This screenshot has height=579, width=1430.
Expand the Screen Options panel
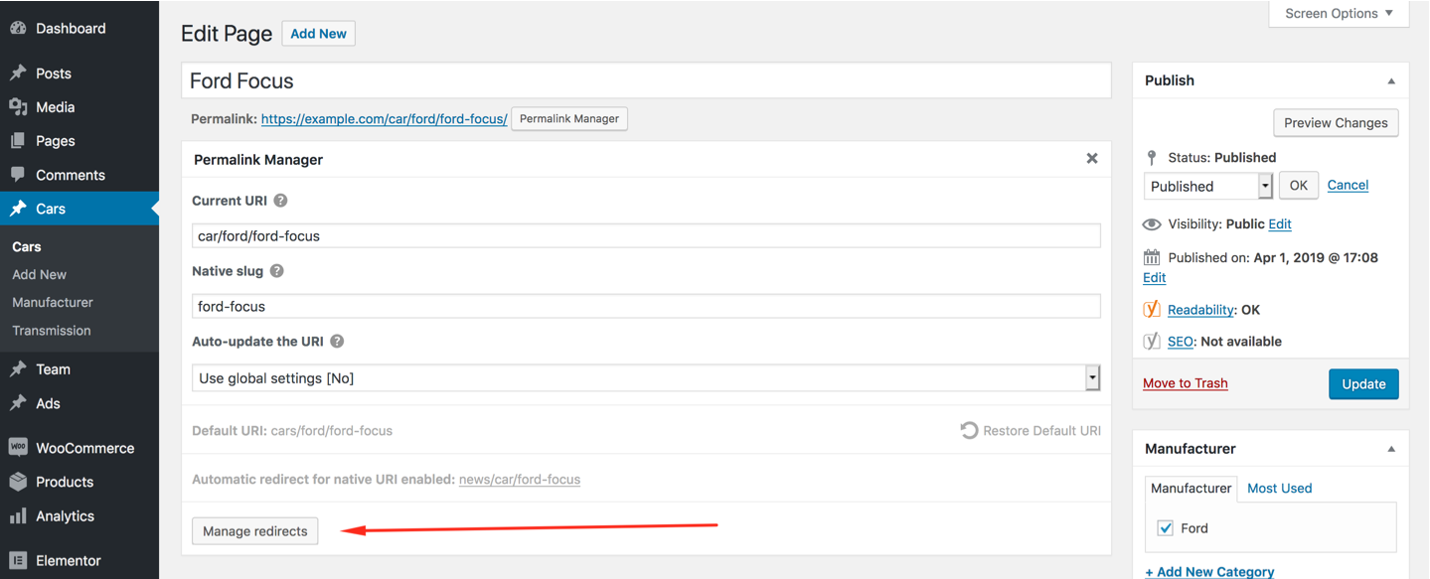1339,14
